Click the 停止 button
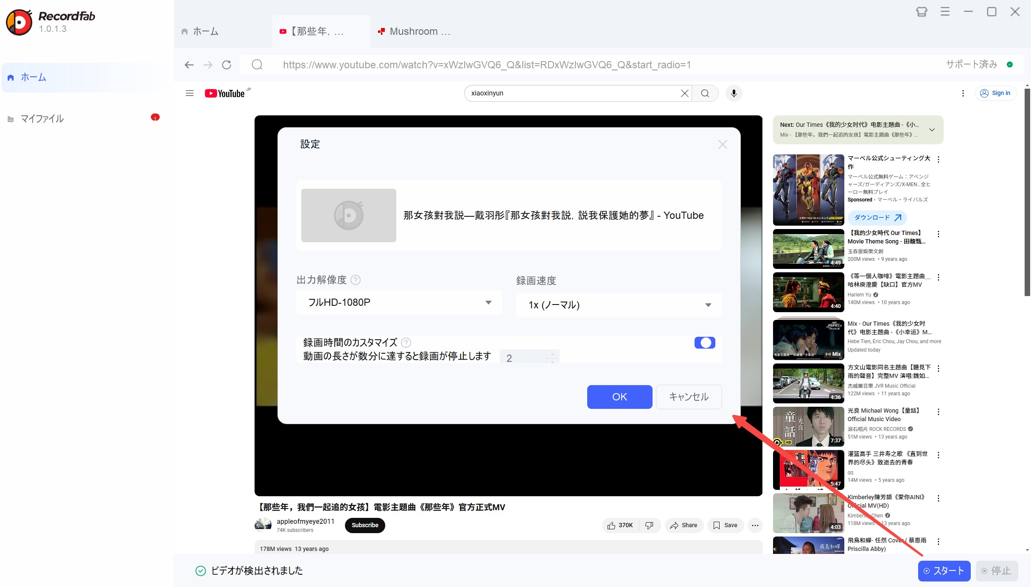The height and width of the screenshot is (587, 1031). (997, 570)
